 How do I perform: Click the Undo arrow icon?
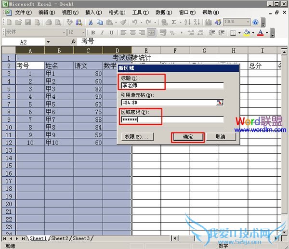coord(135,22)
